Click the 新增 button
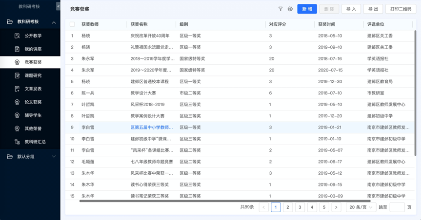421x220 pixels. click(307, 9)
